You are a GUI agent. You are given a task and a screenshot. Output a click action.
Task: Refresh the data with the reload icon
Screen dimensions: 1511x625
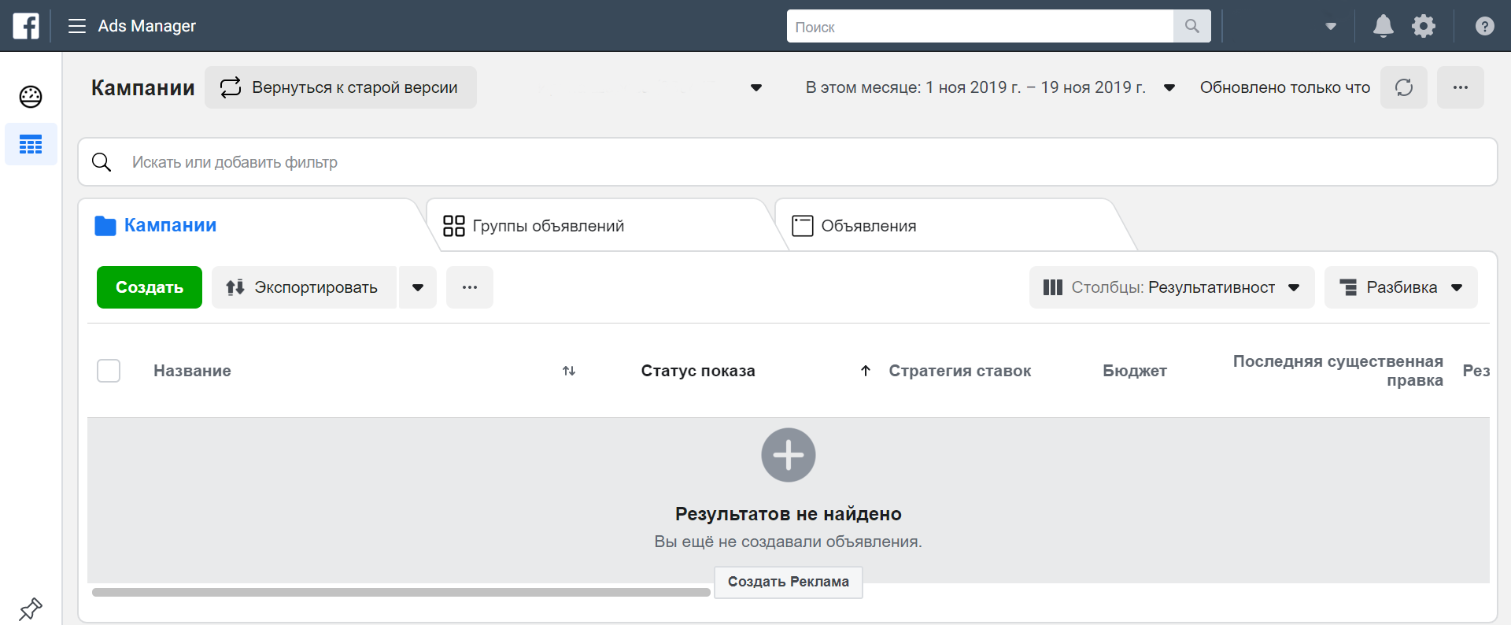(x=1404, y=87)
